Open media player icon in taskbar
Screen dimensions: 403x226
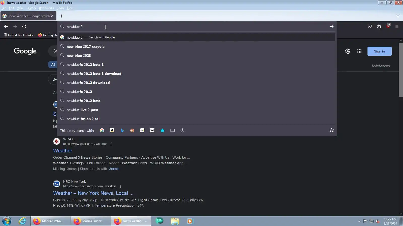pos(190,221)
